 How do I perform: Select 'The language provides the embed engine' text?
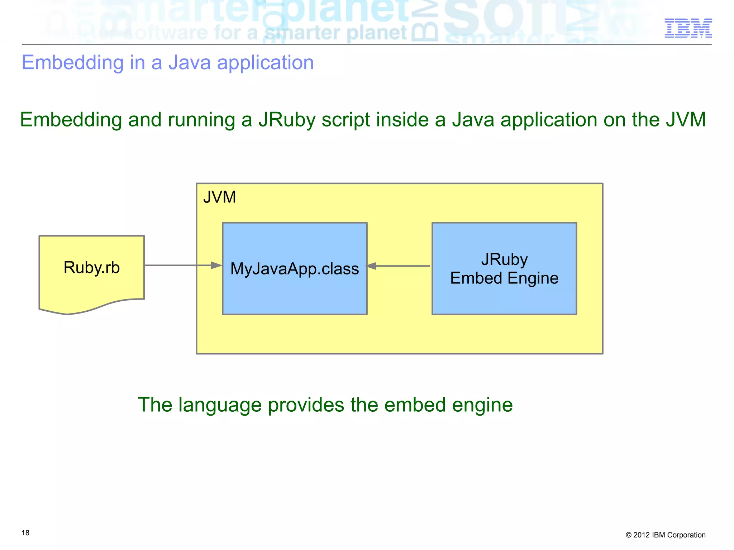pyautogui.click(x=325, y=405)
